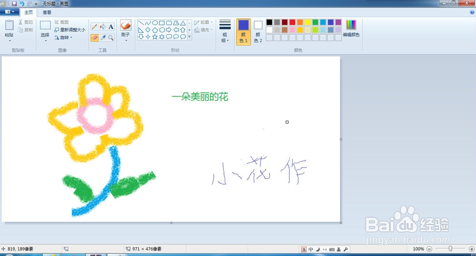Click the Select (选择) dashed rectangle icon

point(45,25)
